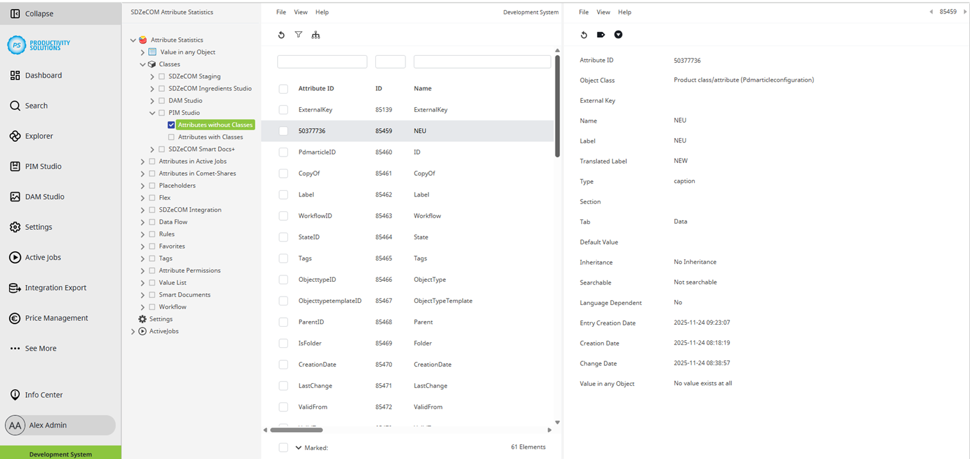Viewport: 970px width, 459px height.
Task: Open the filter icon in the list toolbar
Action: [x=298, y=35]
